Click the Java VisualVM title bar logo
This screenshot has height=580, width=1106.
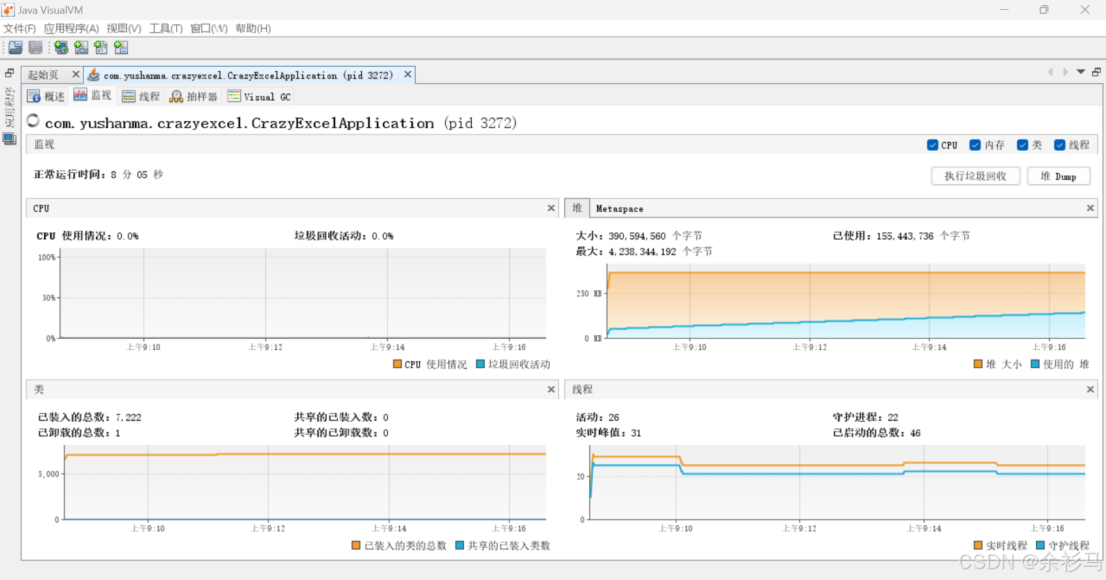(x=8, y=10)
